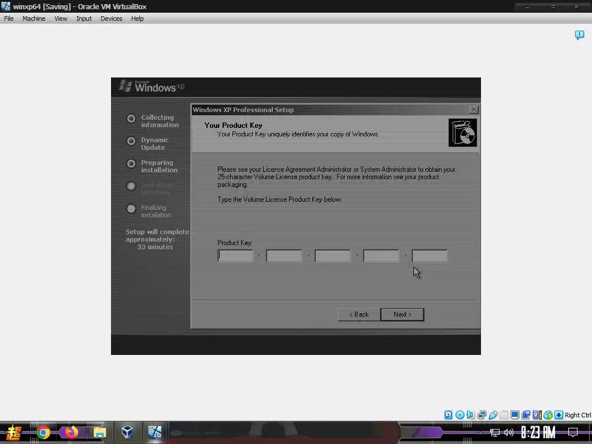Click the CPU virtualization status icon

[x=536, y=415]
